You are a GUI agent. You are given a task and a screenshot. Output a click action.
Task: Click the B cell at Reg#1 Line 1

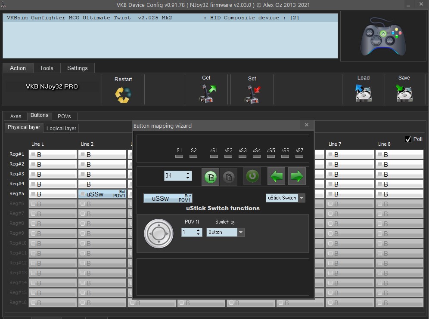(53, 155)
